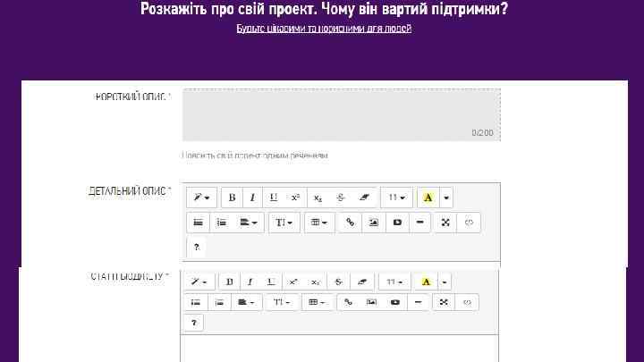Insert link in the Статті бюджету editor
This screenshot has height=362, width=644.
(x=348, y=302)
